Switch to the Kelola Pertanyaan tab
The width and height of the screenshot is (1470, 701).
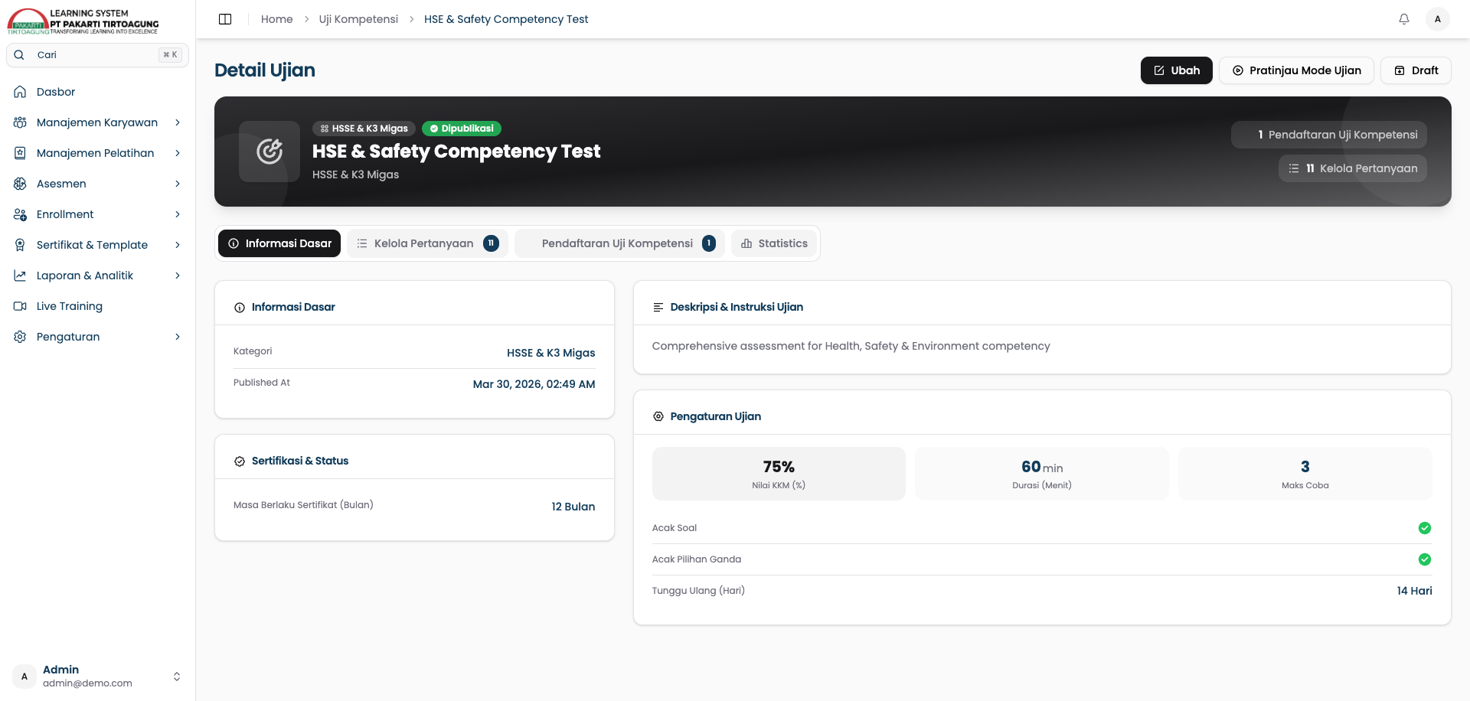(x=428, y=243)
